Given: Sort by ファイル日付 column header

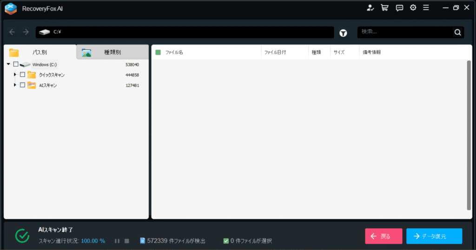Looking at the screenshot, I should (275, 52).
